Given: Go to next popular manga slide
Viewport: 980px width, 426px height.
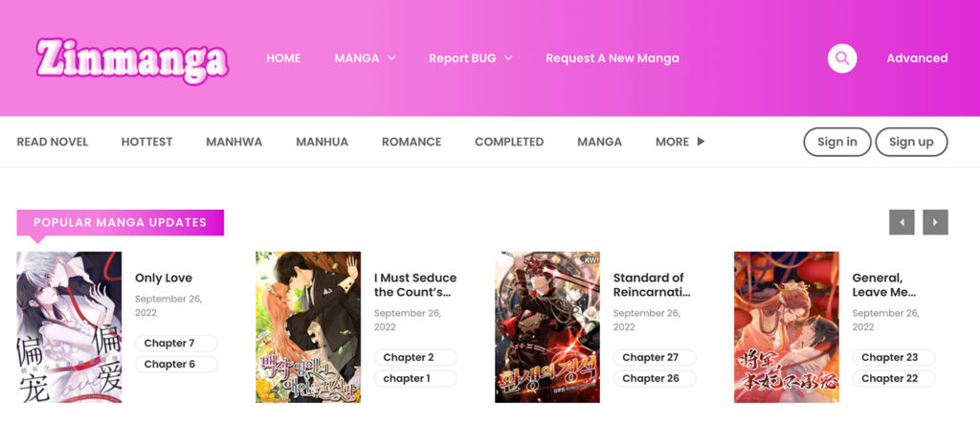Looking at the screenshot, I should tap(935, 222).
